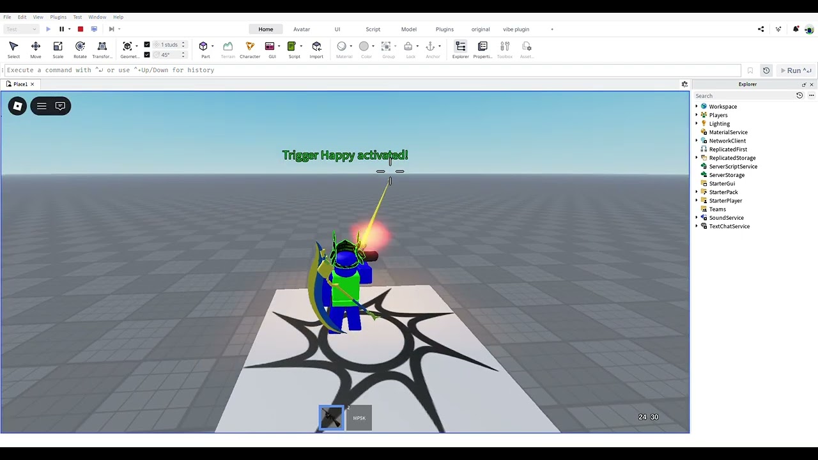Open the File menu
The width and height of the screenshot is (818, 460).
coord(7,17)
